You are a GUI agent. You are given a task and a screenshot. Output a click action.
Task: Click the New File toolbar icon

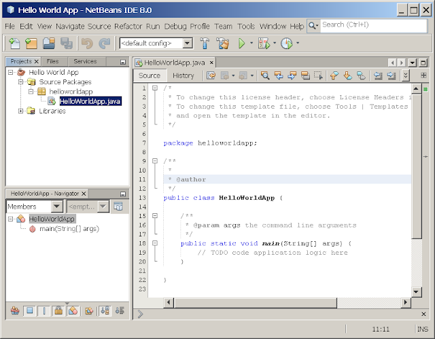pos(14,43)
